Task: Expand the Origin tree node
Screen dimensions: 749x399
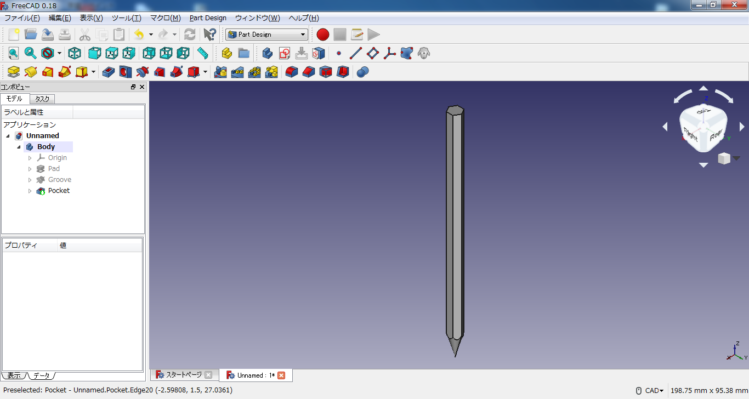Action: 30,158
